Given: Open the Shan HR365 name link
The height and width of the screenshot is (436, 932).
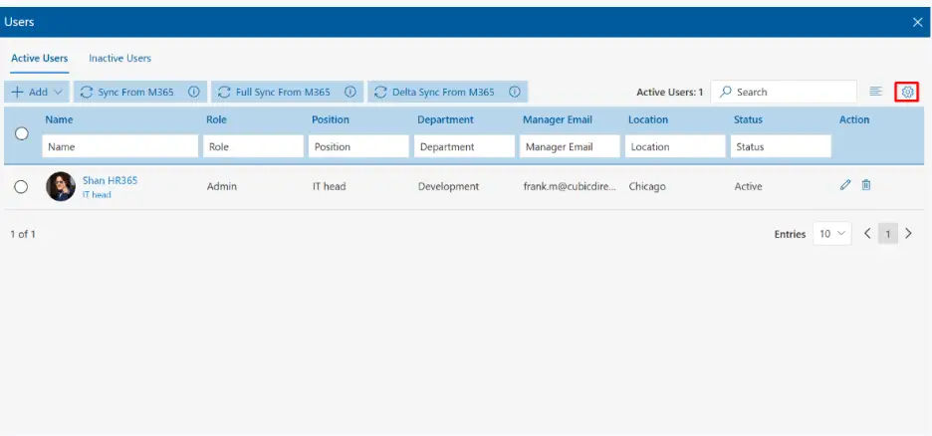Looking at the screenshot, I should 110,180.
